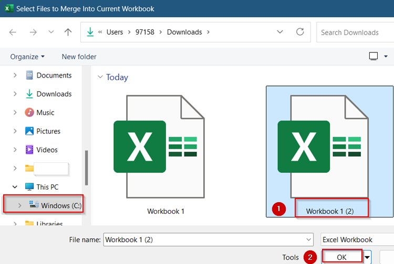
Task: Select Pictures in the navigation pane
Action: (x=48, y=131)
